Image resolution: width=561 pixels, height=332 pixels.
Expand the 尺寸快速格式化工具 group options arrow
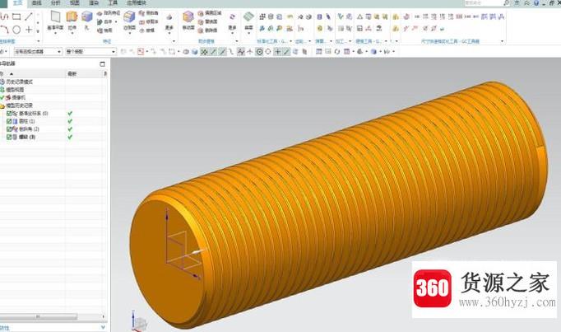(502, 41)
